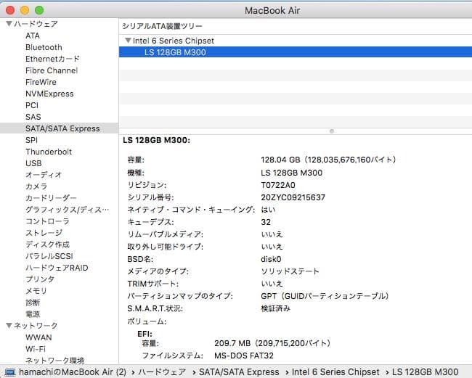This screenshot has height=378, width=472.
Task: Select ハードウェアRAID in the sidebar
Action: (x=57, y=268)
